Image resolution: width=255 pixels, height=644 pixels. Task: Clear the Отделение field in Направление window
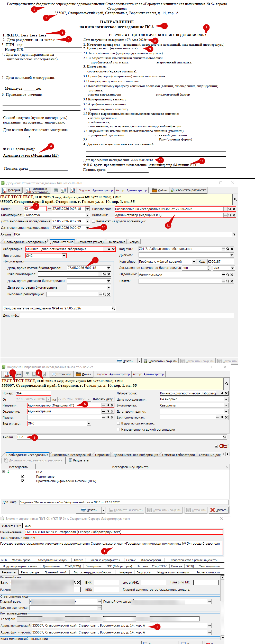112,411
